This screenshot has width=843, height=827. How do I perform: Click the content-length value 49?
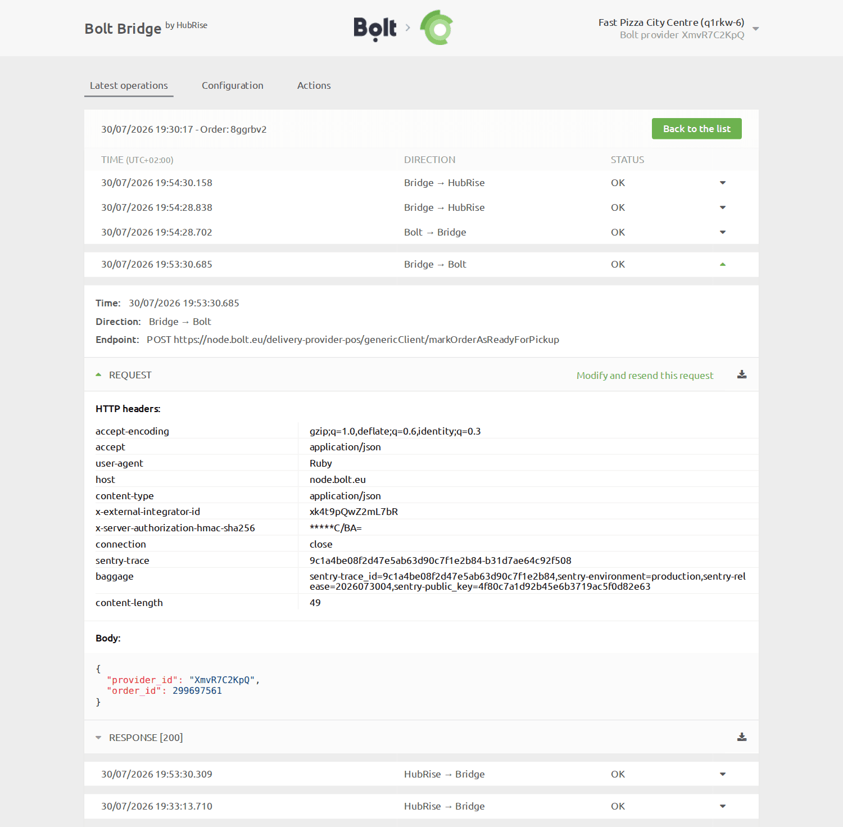[x=315, y=603]
